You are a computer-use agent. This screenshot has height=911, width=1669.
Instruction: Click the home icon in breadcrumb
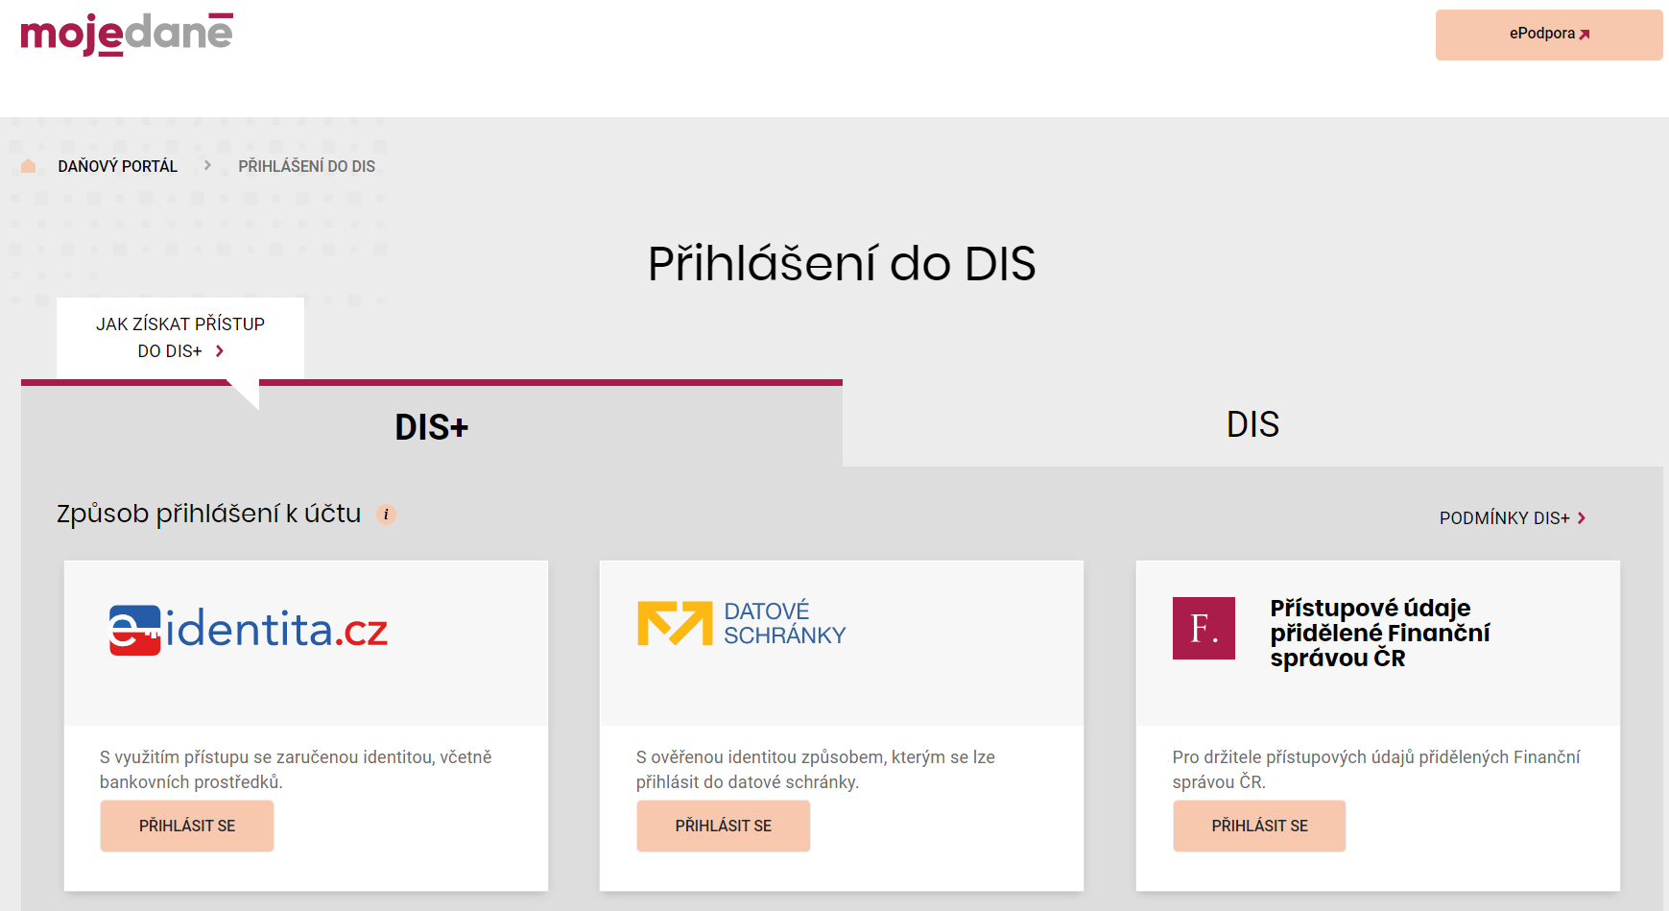(x=29, y=166)
